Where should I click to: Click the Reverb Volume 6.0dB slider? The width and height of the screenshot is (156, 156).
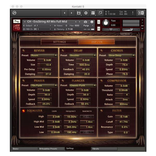(44, 60)
